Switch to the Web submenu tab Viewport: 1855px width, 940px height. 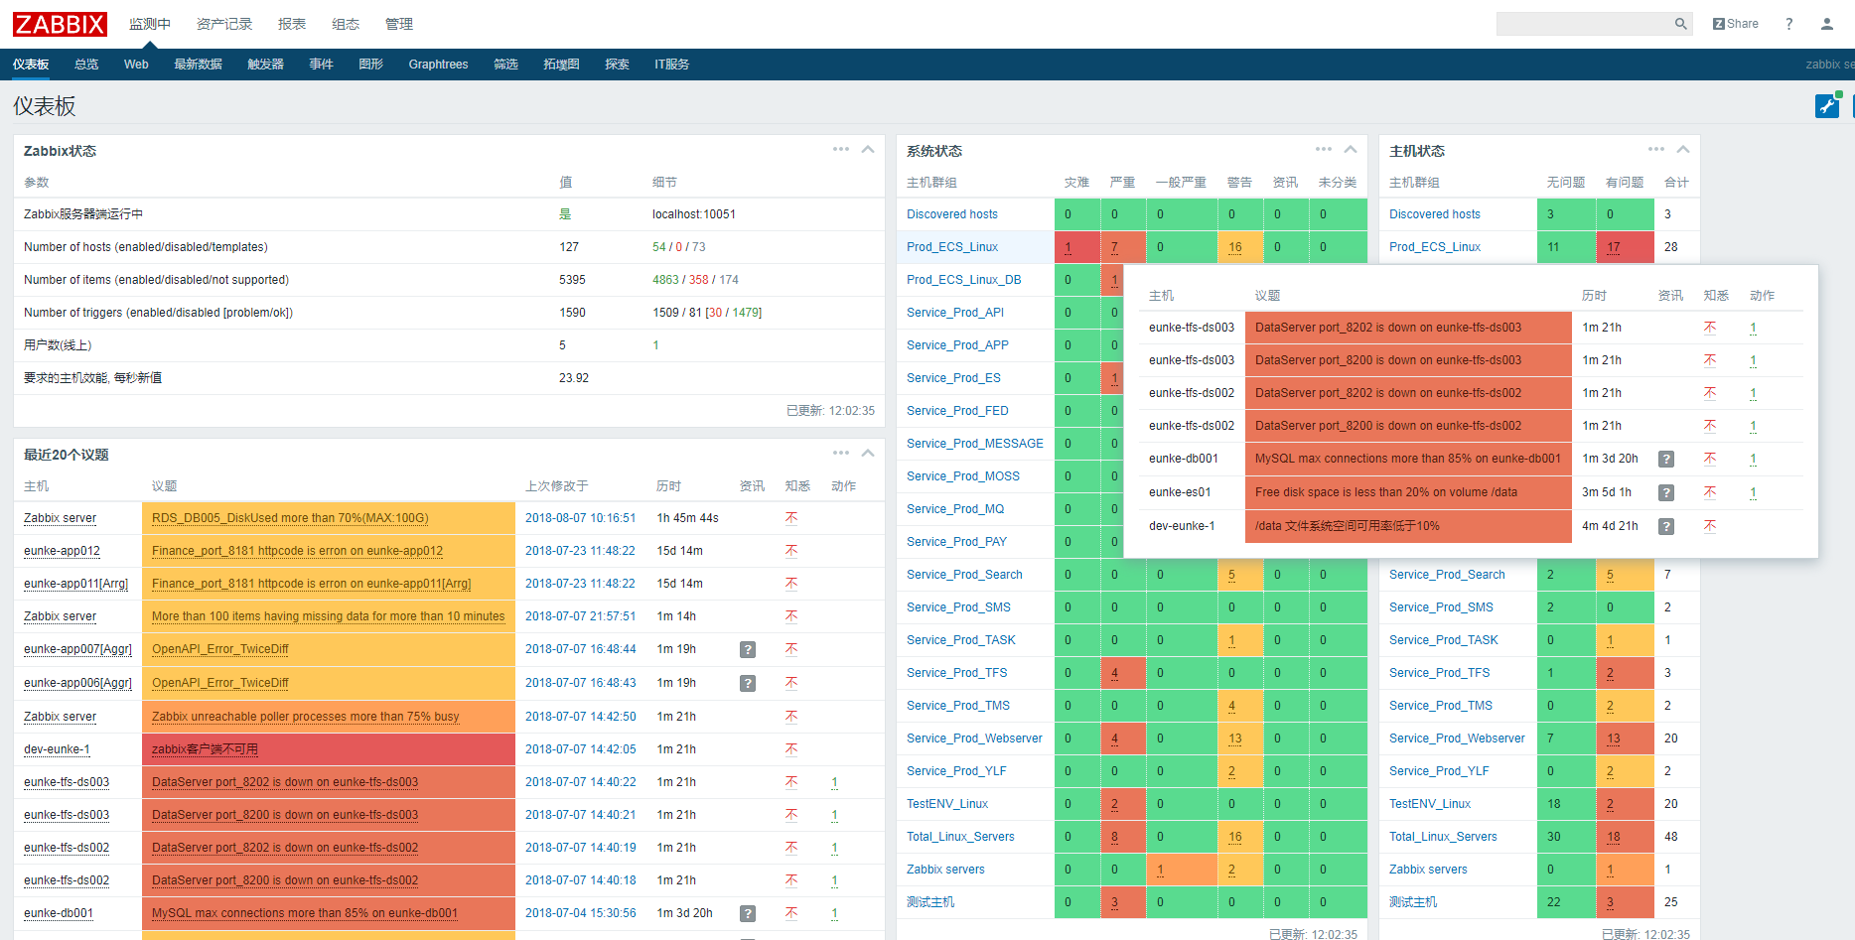(x=136, y=65)
